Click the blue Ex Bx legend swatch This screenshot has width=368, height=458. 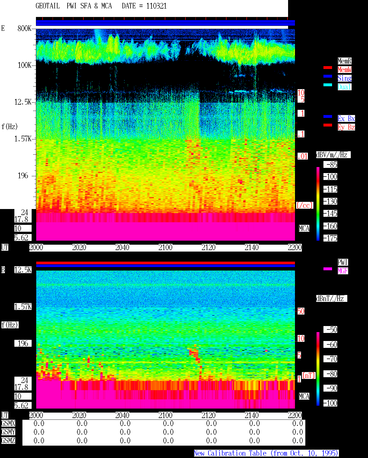(x=328, y=116)
